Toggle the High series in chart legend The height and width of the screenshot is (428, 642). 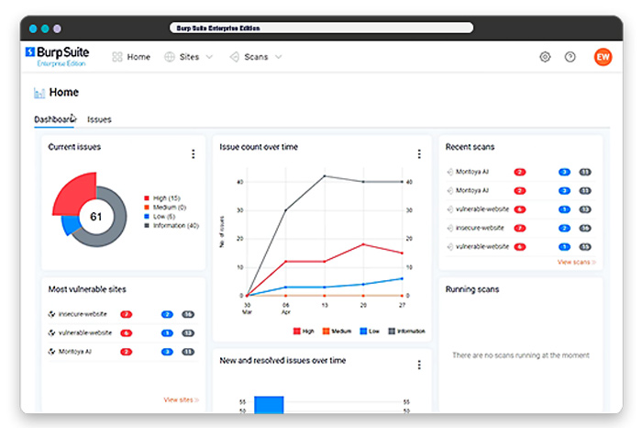click(304, 332)
